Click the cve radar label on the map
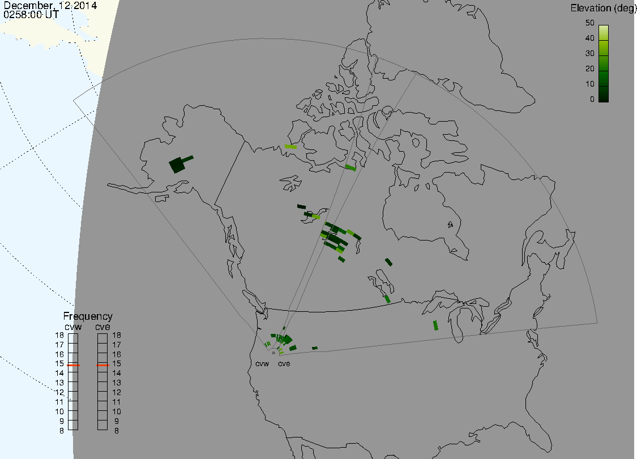 tap(284, 363)
